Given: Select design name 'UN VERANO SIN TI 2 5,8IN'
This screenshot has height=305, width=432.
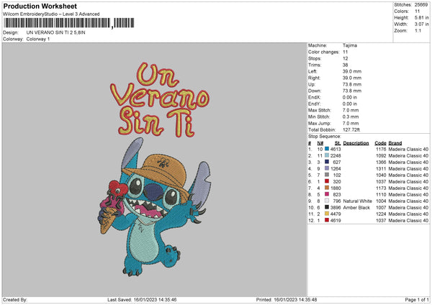Looking at the screenshot, I should point(55,32).
